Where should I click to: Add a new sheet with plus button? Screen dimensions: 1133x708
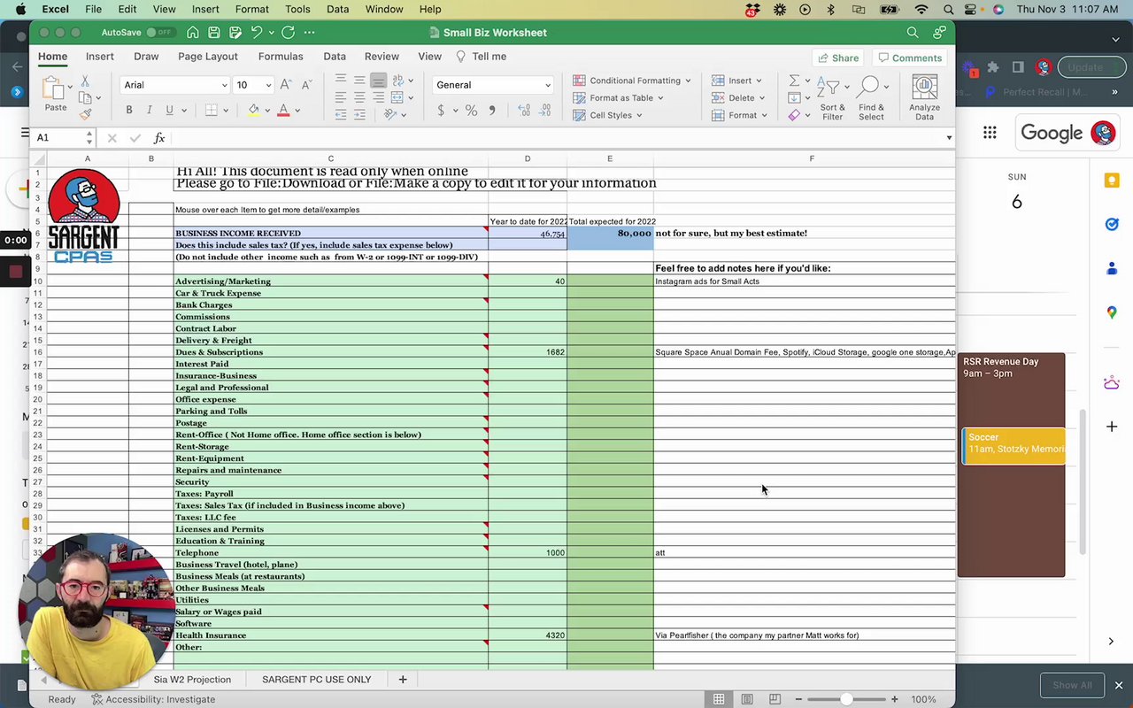[x=403, y=680]
